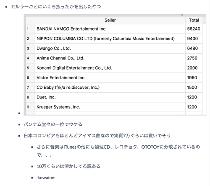Click row number 9 header
Screen dimensions: 210x186
click(x=30, y=107)
